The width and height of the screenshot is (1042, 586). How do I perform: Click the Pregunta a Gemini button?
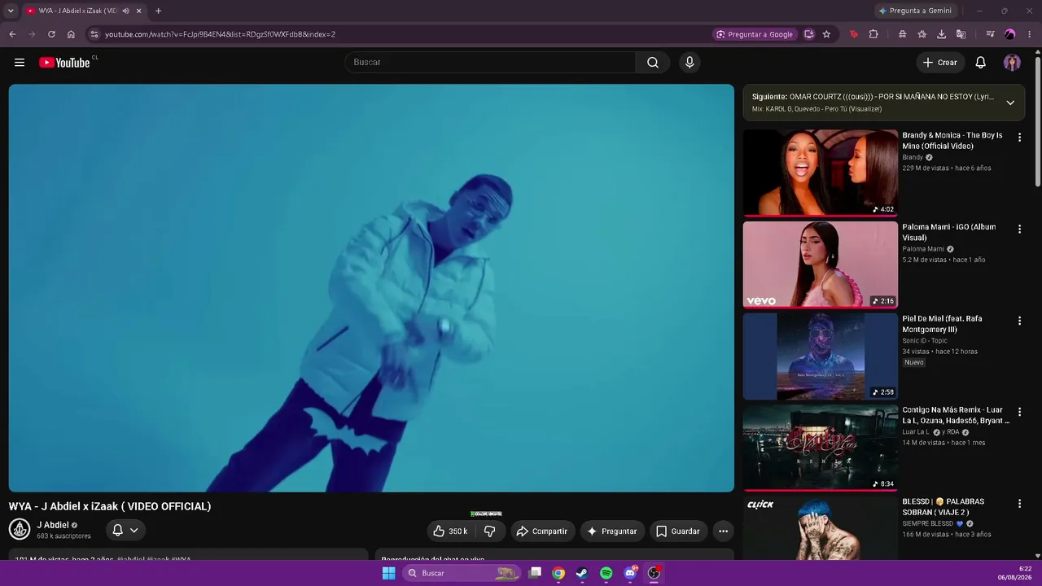click(915, 11)
